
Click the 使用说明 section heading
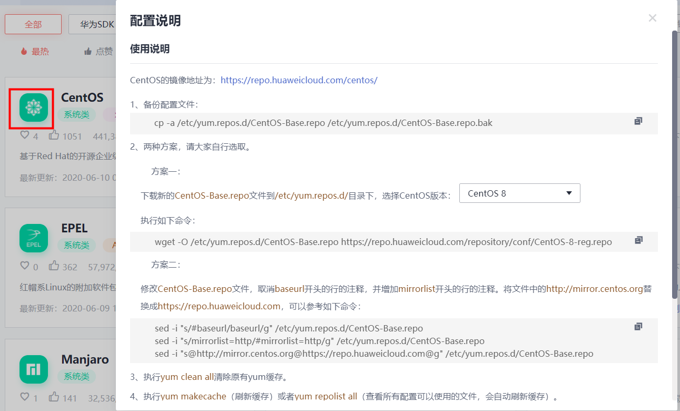150,49
